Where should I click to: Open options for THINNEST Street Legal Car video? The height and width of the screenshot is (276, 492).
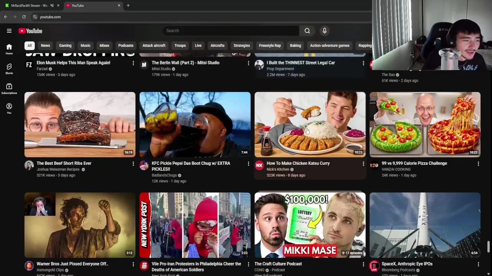363,63
